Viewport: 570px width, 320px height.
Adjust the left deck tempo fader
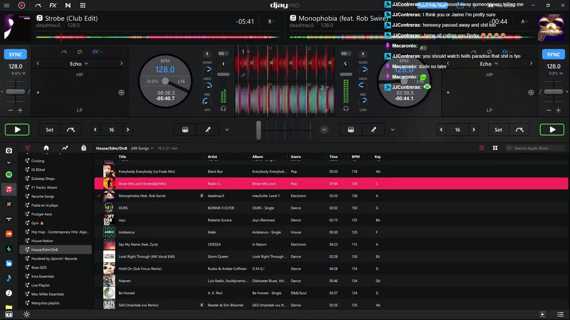16,92
